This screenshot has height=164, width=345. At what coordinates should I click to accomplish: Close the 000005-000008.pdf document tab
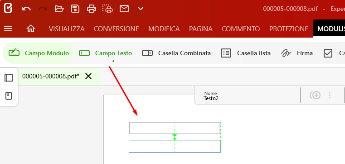(x=88, y=76)
